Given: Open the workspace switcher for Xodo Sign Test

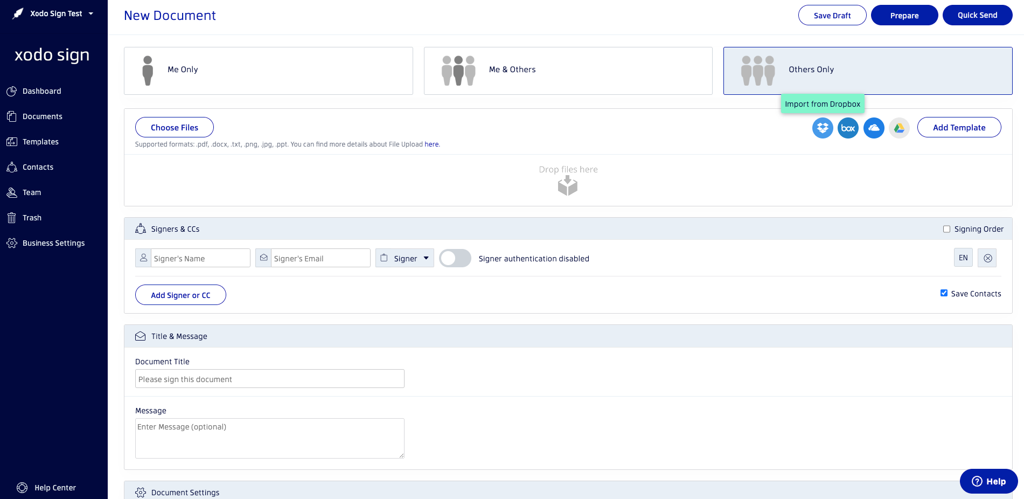Looking at the screenshot, I should [x=57, y=13].
